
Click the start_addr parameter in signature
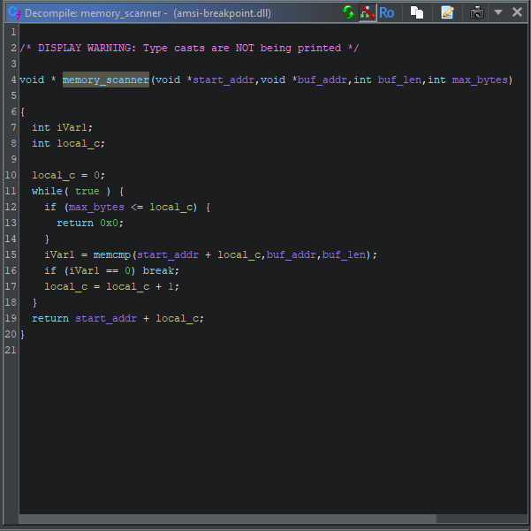click(x=224, y=80)
